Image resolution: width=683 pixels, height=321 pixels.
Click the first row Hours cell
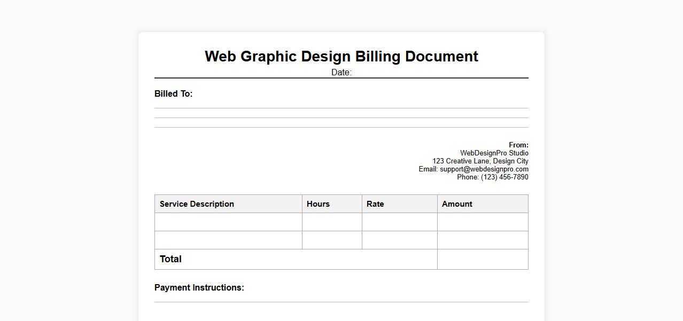click(x=332, y=222)
